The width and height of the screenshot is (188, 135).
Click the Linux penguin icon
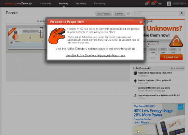(135, 96)
